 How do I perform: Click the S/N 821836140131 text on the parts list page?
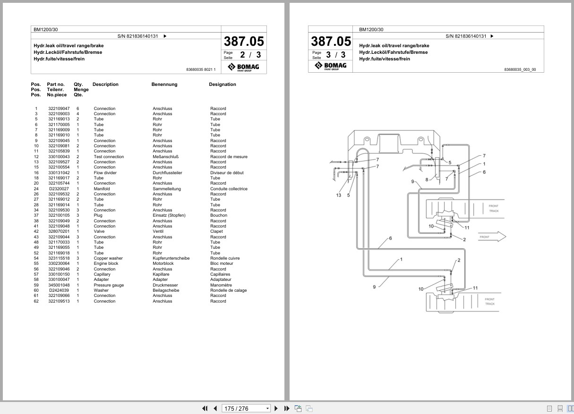(138, 36)
